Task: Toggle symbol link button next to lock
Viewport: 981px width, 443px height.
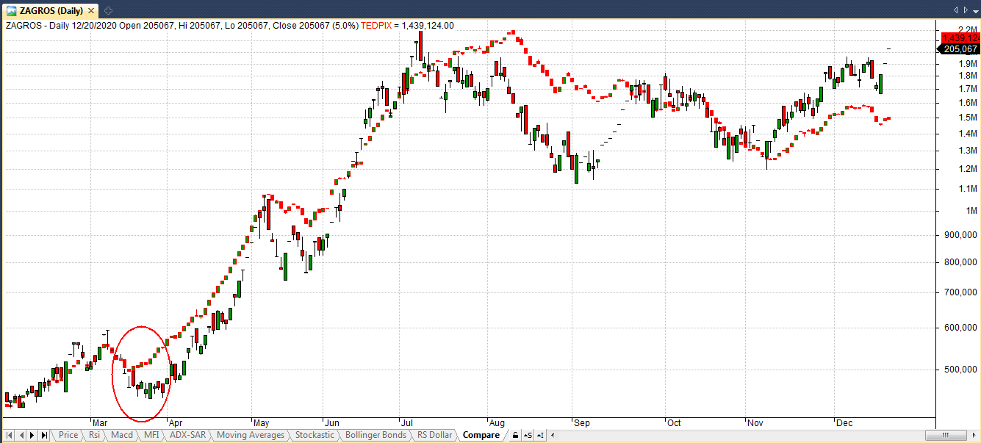Action: (x=528, y=435)
